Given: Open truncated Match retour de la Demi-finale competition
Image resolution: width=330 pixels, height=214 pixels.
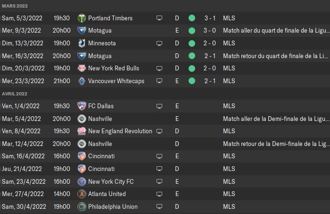Looking at the screenshot, I should point(276,144).
